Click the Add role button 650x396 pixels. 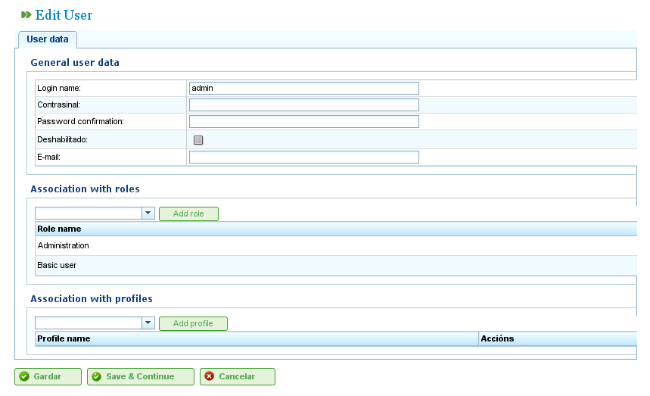pyautogui.click(x=188, y=214)
